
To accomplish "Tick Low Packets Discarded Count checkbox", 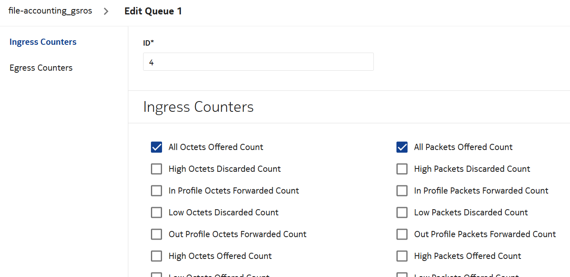I will [x=402, y=212].
